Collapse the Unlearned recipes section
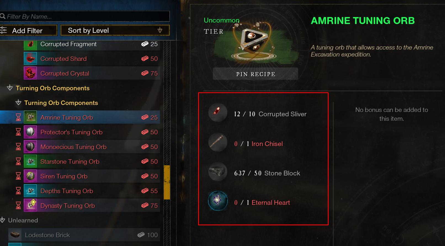Viewport: 445px width, 246px height. (x=3, y=220)
